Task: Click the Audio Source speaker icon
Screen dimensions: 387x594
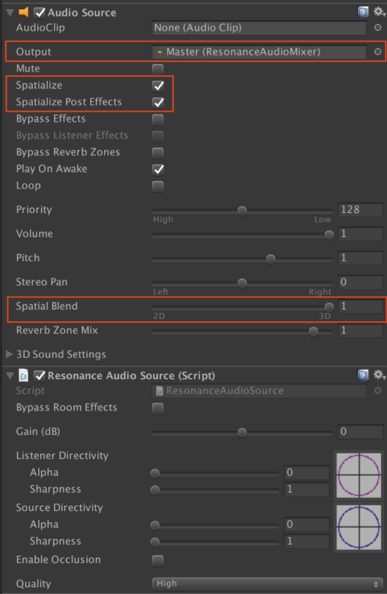Action: (x=25, y=12)
